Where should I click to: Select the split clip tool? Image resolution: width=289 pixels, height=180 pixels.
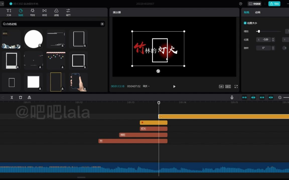tap(12, 97)
